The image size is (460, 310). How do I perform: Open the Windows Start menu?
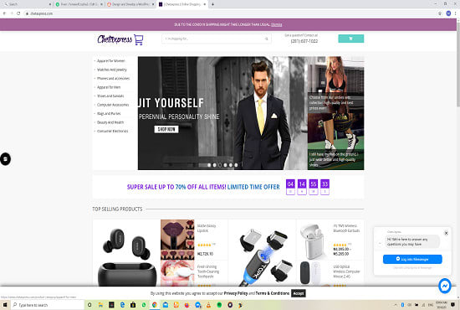5,305
